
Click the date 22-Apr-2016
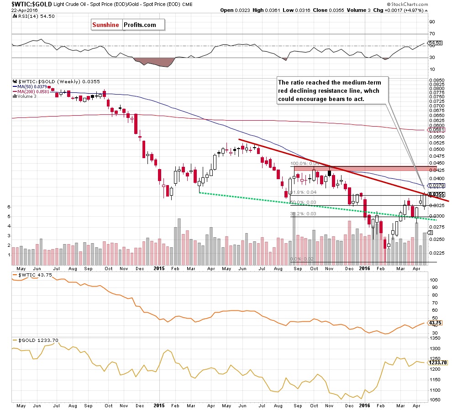click(x=25, y=10)
